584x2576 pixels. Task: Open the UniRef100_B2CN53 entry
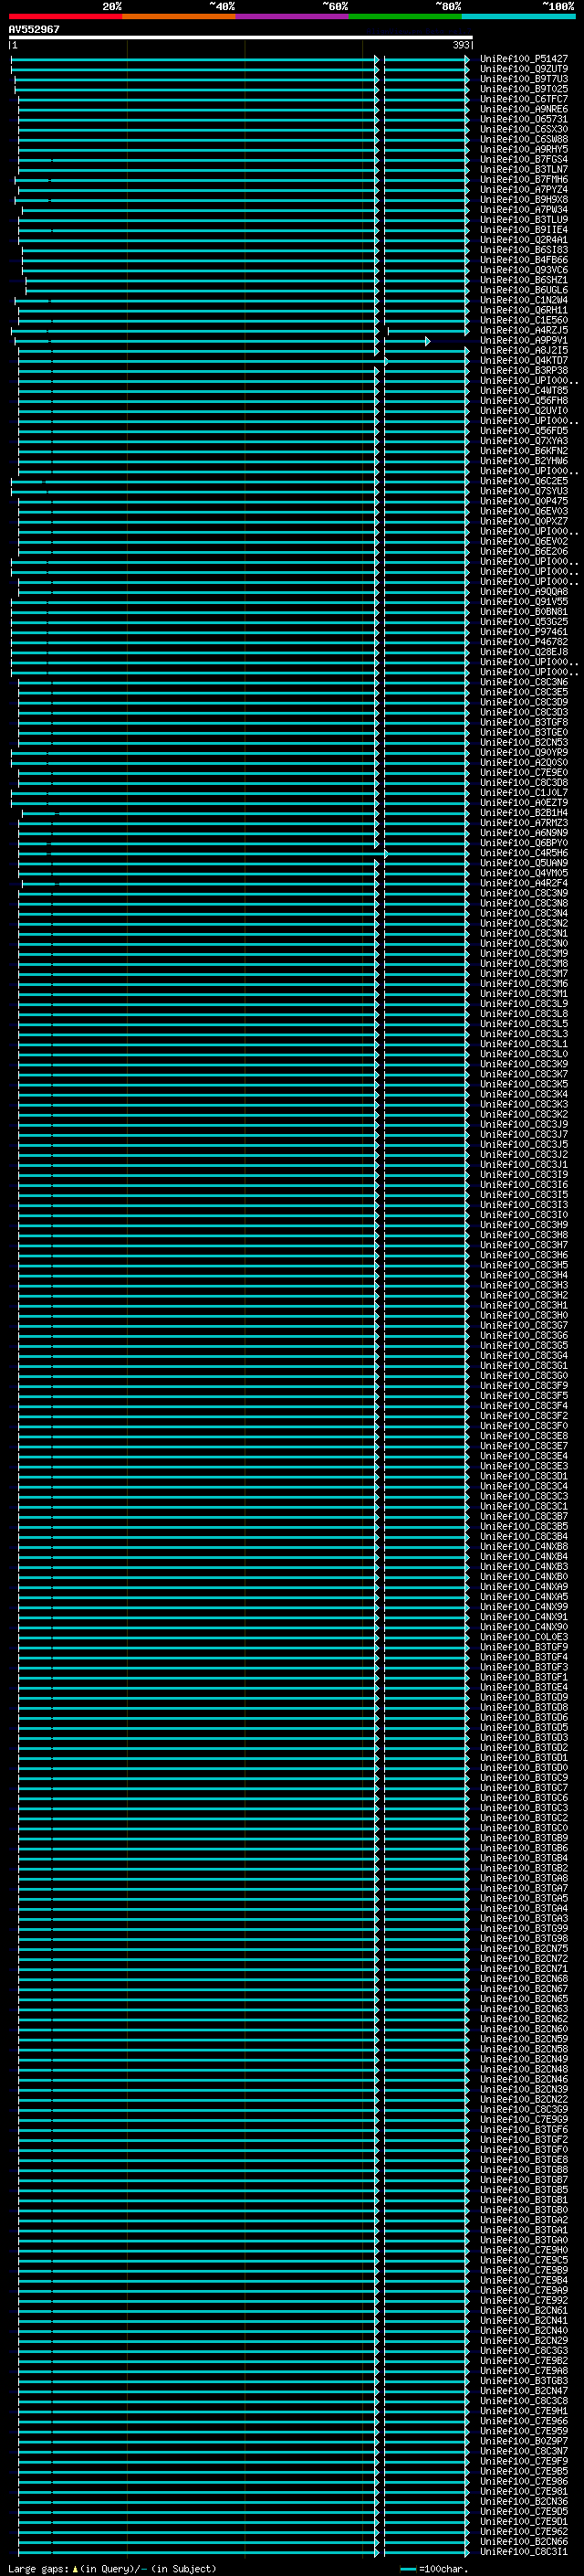523,743
